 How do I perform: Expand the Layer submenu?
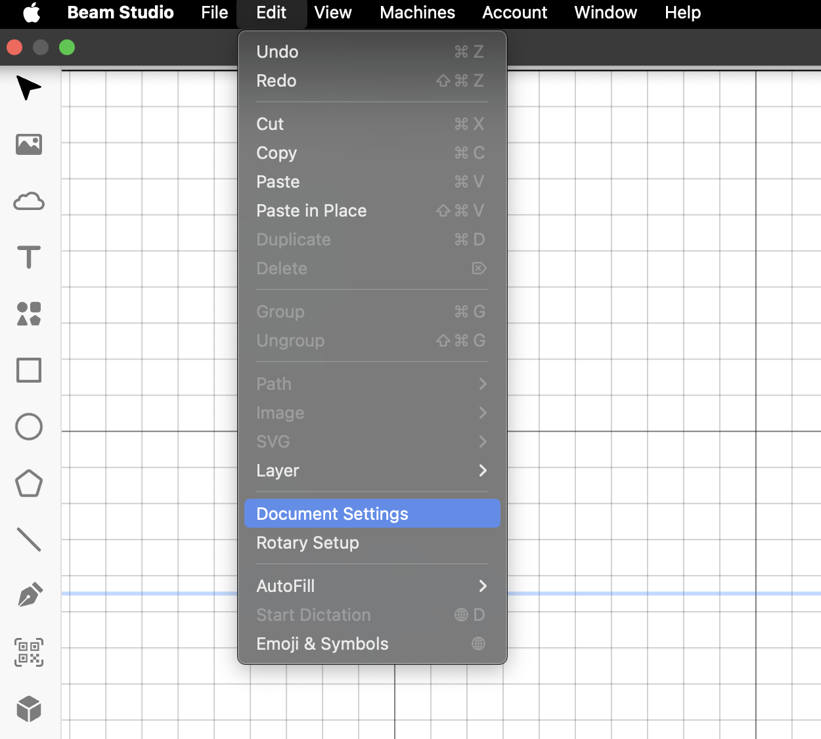click(x=372, y=471)
